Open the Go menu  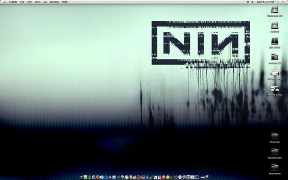(45, 2)
